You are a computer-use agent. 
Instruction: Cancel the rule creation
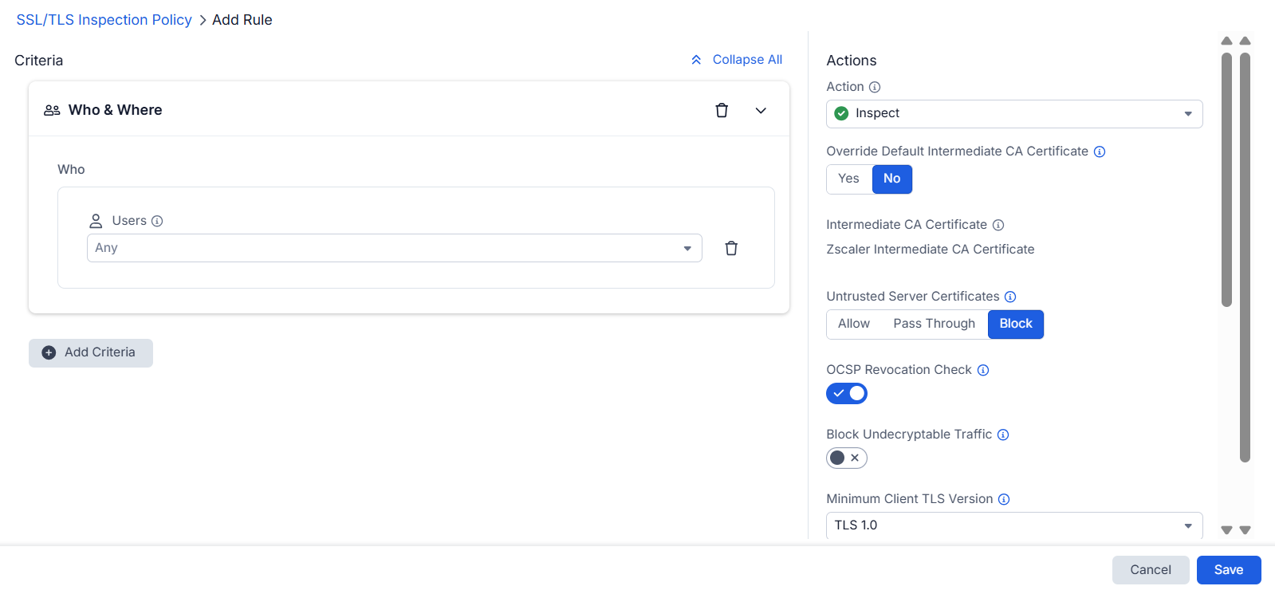1151,570
